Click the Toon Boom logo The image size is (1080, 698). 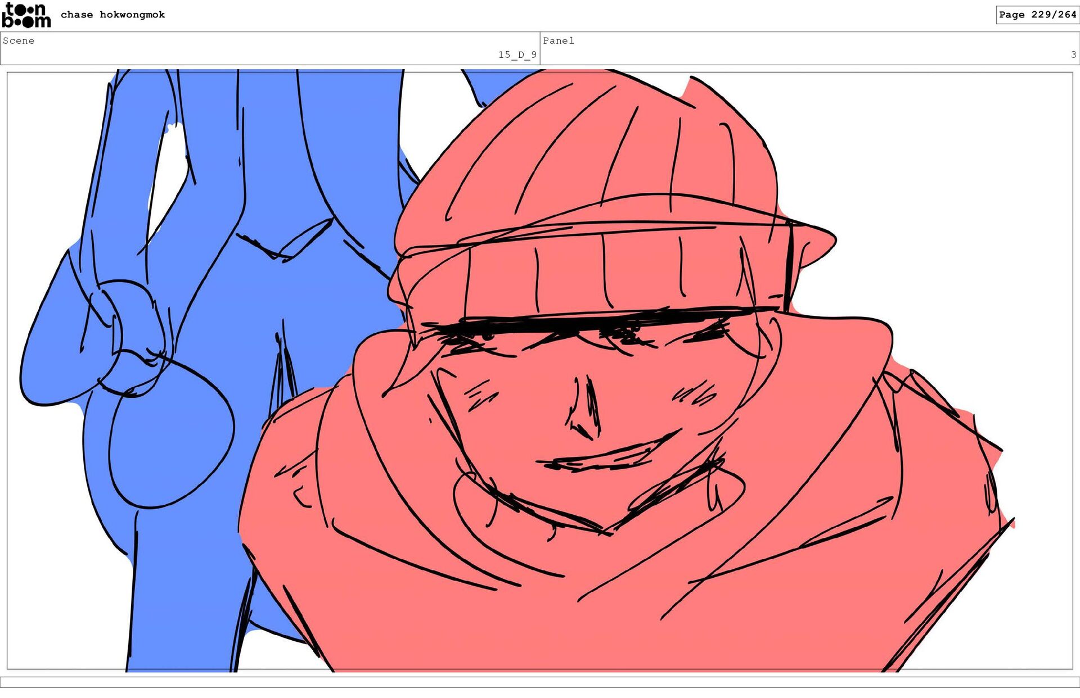[26, 15]
